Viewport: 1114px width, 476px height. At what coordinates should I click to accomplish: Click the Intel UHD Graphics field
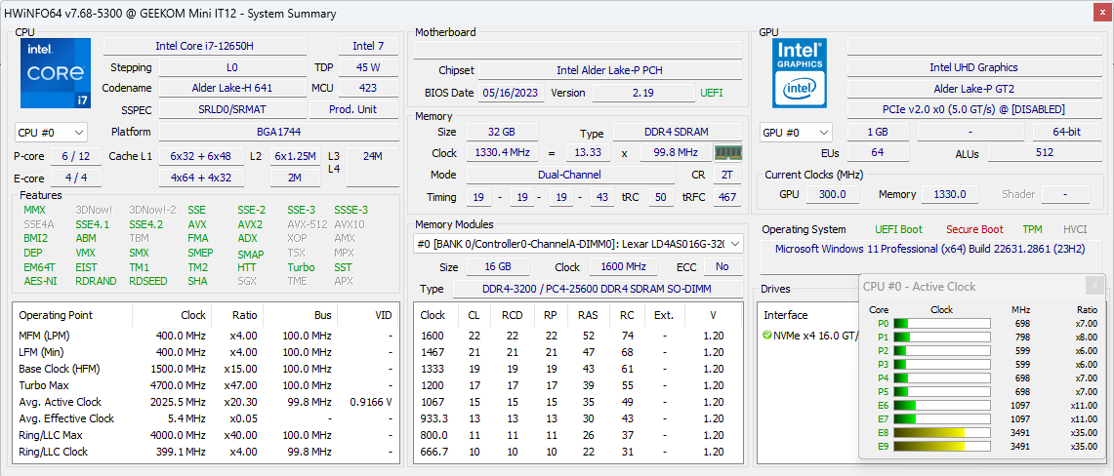tap(973, 67)
